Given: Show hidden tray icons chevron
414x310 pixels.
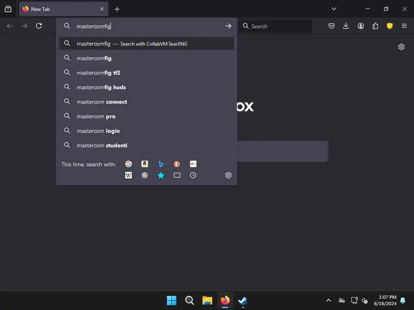Looking at the screenshot, I should 329,300.
